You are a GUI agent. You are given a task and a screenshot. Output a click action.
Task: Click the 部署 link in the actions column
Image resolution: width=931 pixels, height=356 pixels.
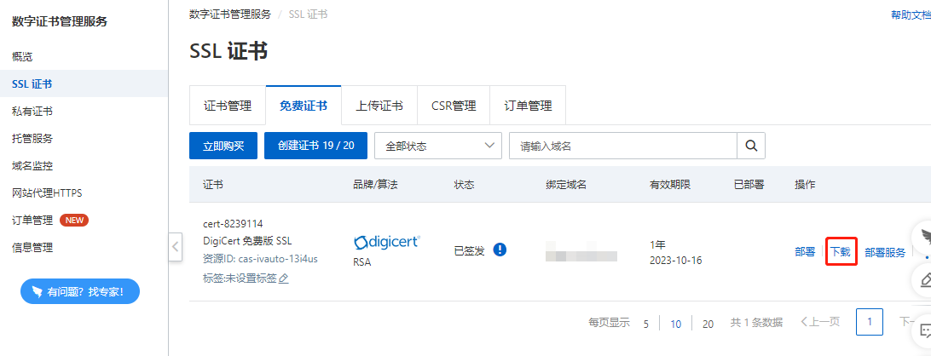click(805, 252)
